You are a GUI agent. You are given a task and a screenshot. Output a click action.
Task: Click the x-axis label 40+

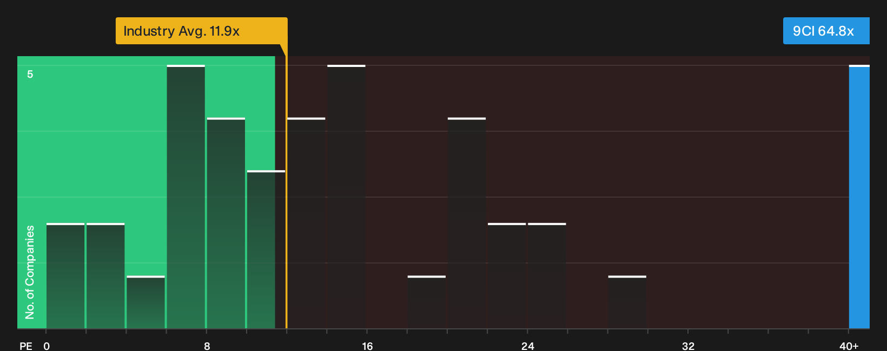pos(849,346)
